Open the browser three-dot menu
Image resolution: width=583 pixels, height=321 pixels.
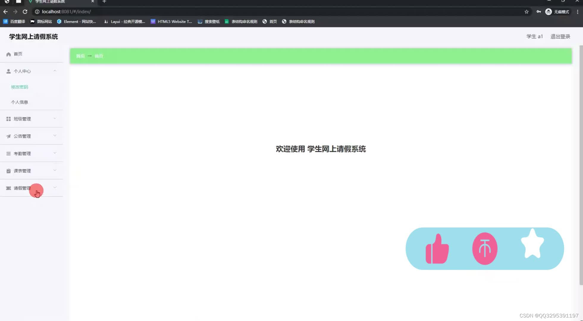pyautogui.click(x=578, y=12)
